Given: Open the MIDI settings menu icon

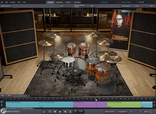Looking at the screenshot, I should 148,112.
